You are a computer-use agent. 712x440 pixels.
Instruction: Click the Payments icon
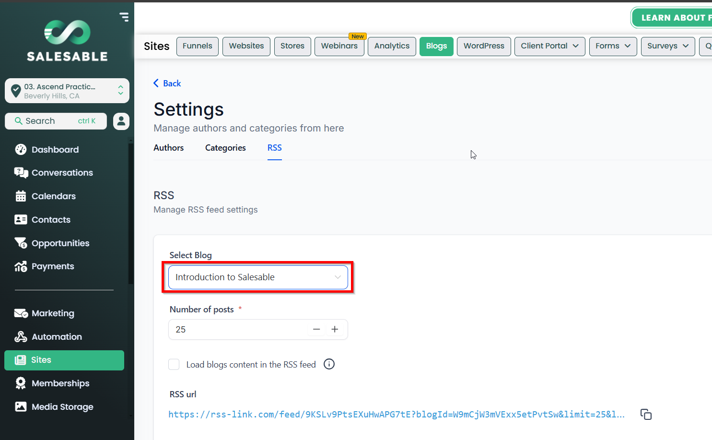(21, 266)
